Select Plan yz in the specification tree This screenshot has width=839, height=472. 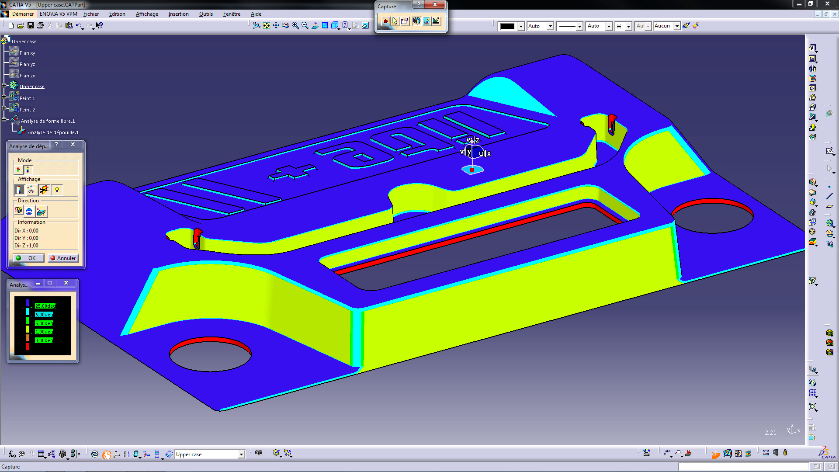[27, 64]
